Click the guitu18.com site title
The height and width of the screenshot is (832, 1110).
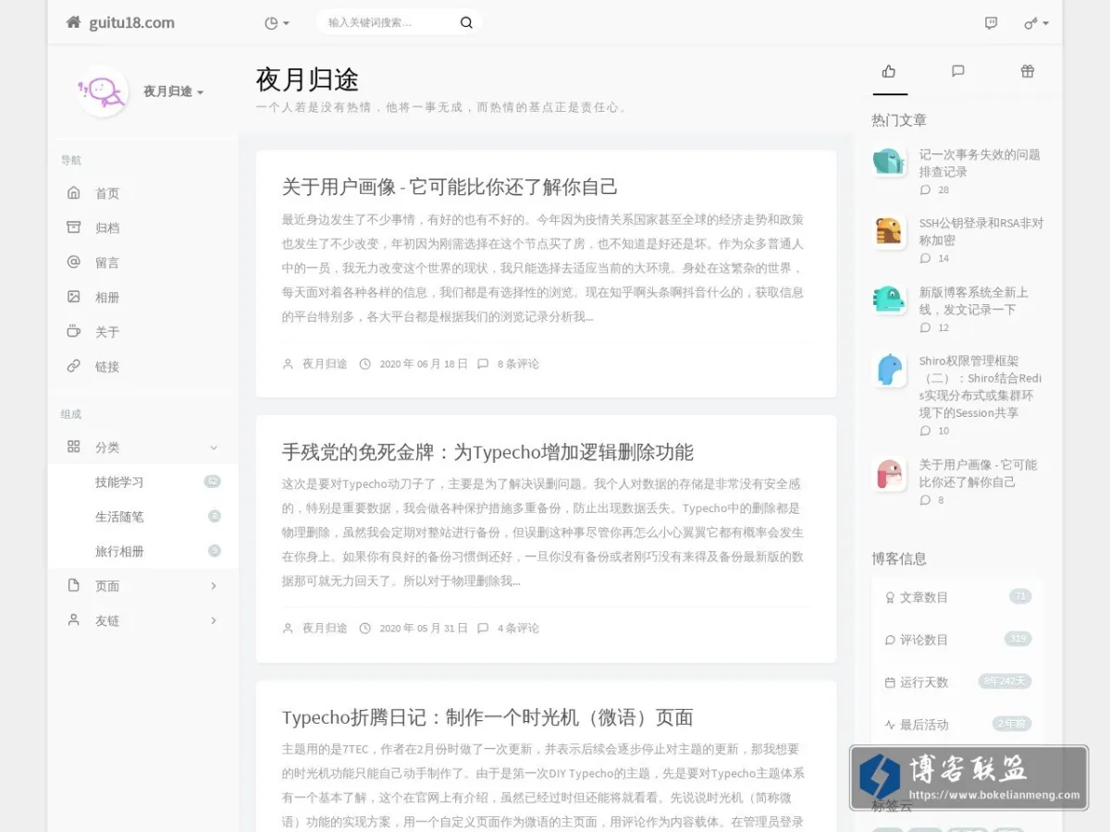coord(131,23)
